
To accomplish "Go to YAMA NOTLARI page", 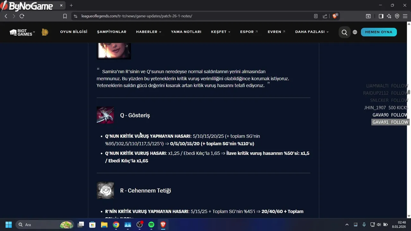I will (x=186, y=32).
